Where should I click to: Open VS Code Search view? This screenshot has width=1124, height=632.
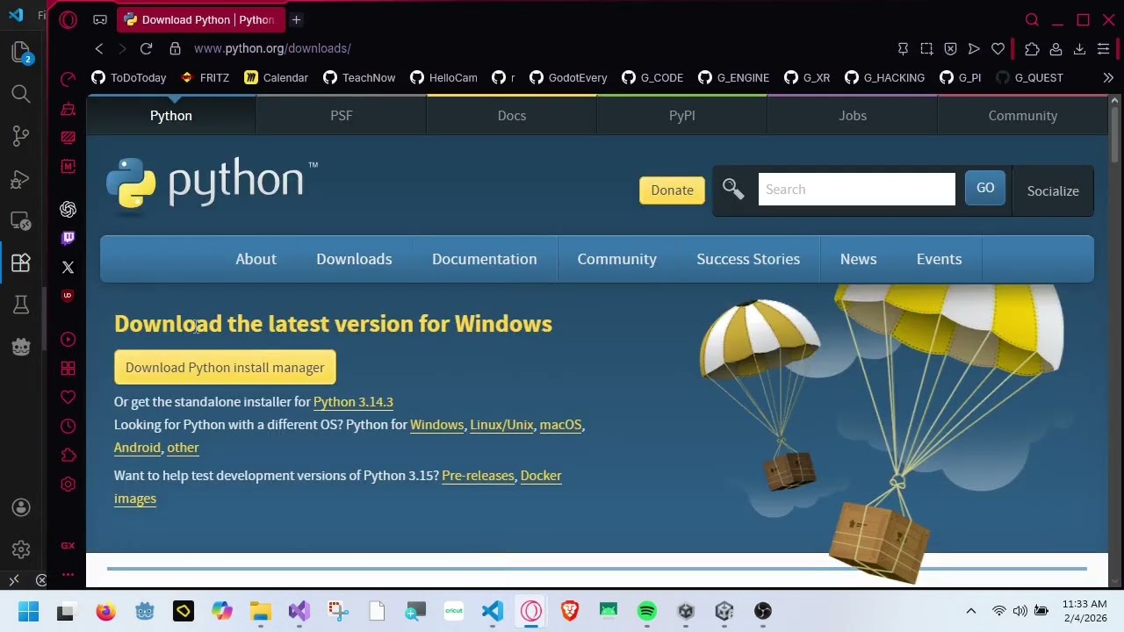coord(20,94)
